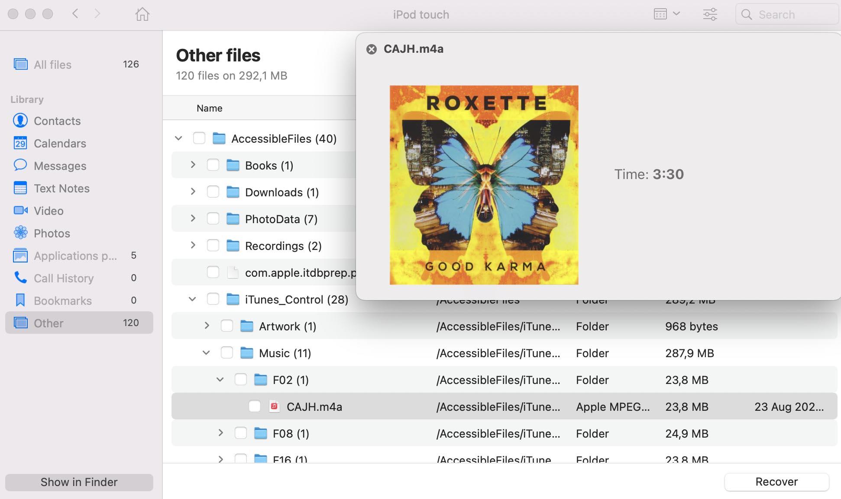This screenshot has height=499, width=841.
Task: Select the CAJH.m4a file name
Action: (x=314, y=407)
